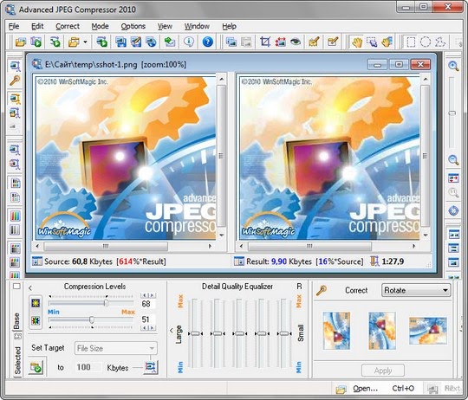Click the color bars icon in left sidebar
This screenshot has height=400, width=468.
coord(15,216)
